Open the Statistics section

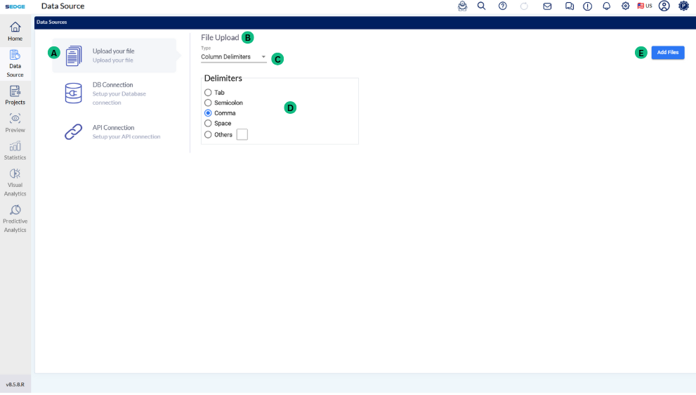(x=15, y=150)
